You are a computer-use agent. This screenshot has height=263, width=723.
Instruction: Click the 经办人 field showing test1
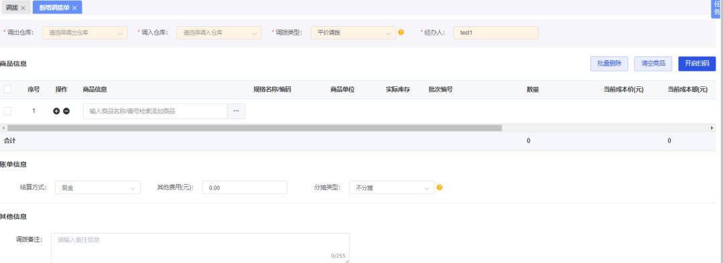pos(496,33)
